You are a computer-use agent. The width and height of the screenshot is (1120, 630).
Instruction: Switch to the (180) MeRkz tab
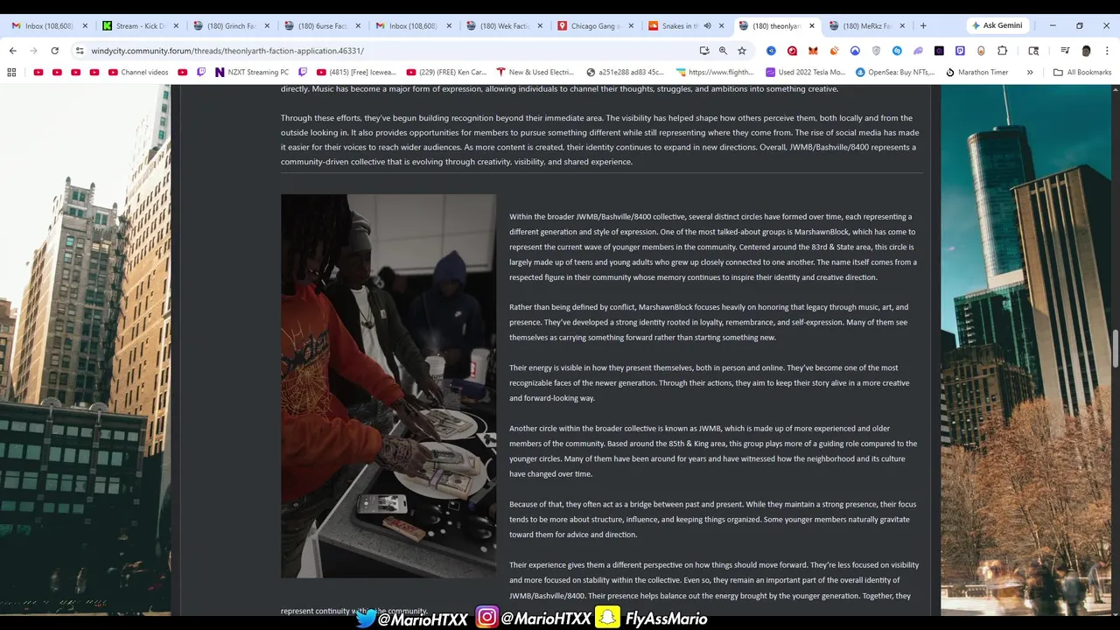click(x=866, y=26)
